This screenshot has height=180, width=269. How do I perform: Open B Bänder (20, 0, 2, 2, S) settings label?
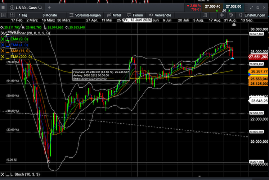point(30,33)
